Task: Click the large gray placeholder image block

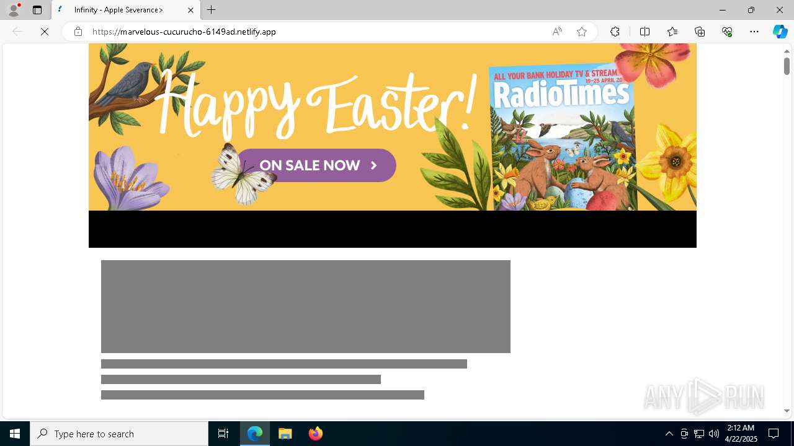Action: tap(306, 307)
